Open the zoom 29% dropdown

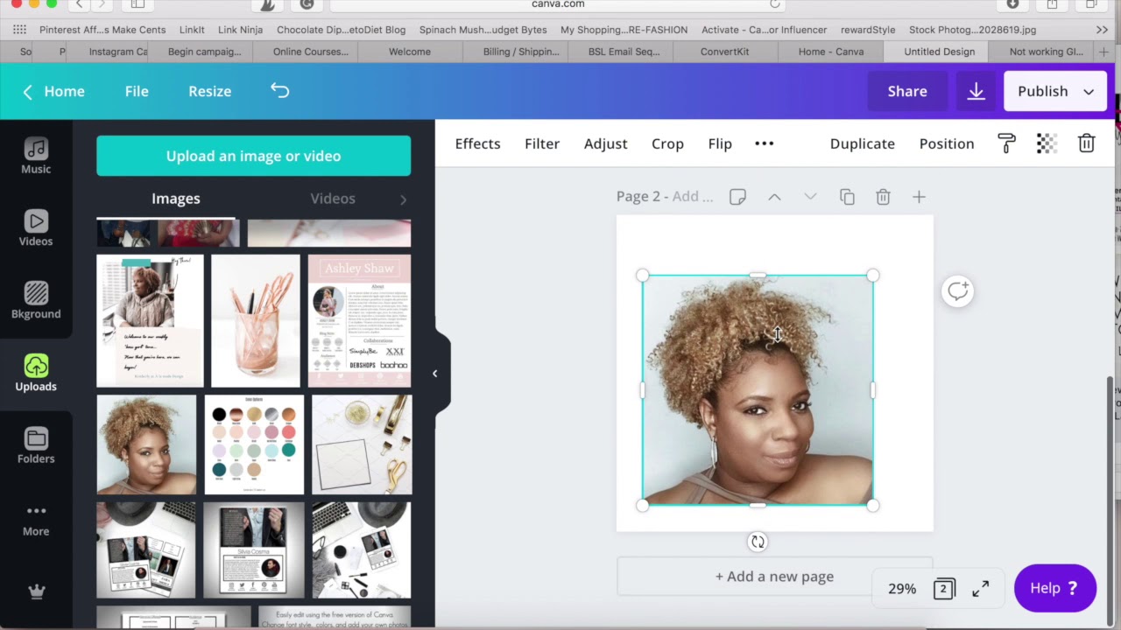902,589
